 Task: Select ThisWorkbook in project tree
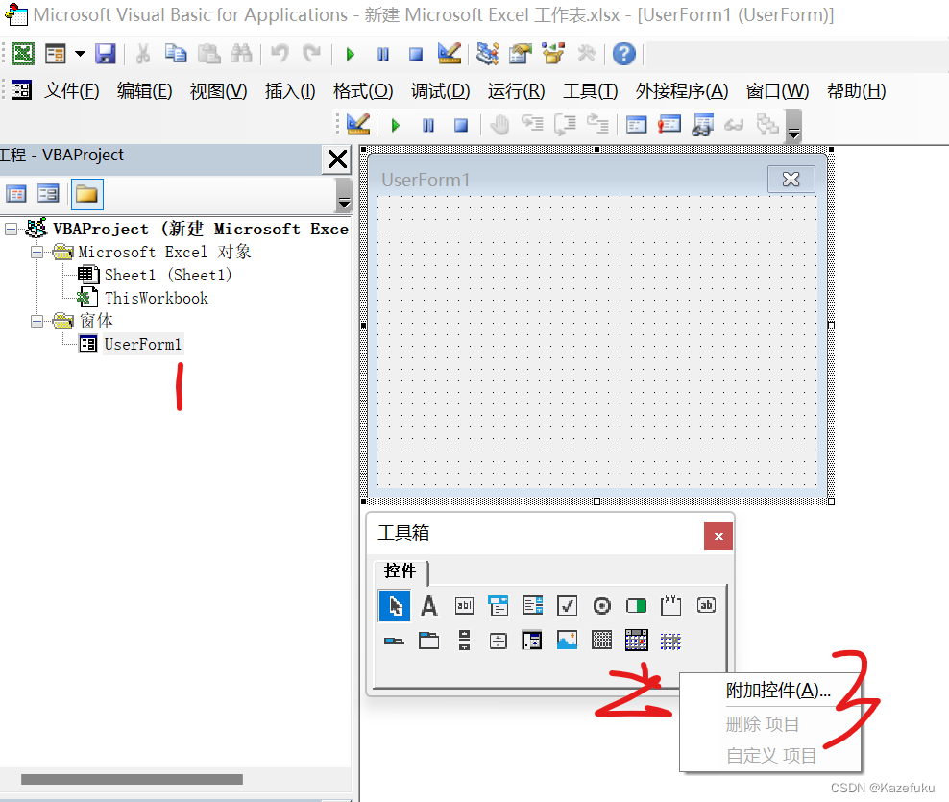(157, 299)
